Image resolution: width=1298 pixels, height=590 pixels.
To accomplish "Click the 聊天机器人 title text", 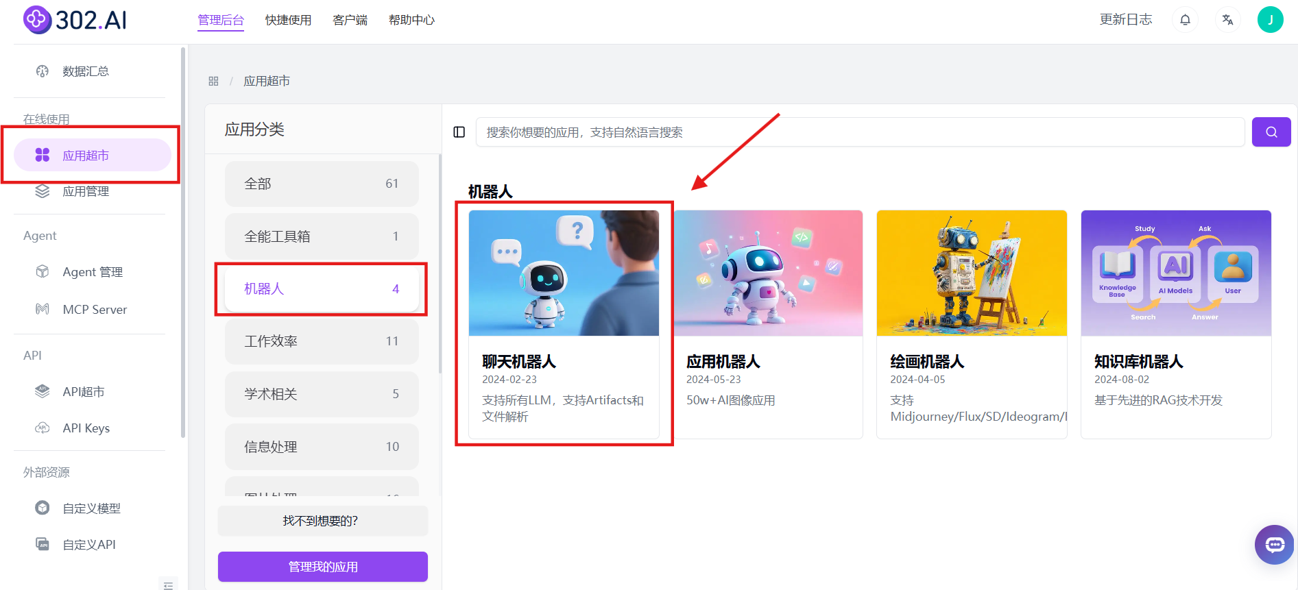I will click(519, 361).
